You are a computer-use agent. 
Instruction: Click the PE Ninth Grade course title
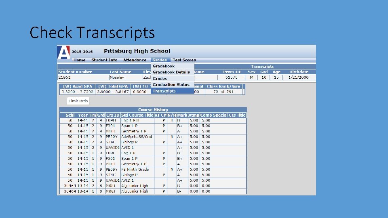(x=135, y=169)
